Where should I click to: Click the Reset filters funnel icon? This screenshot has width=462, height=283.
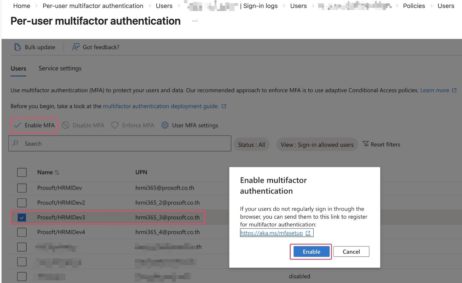click(366, 144)
